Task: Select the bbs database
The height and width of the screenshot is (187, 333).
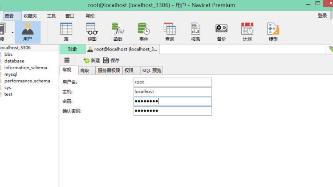Action: point(8,55)
